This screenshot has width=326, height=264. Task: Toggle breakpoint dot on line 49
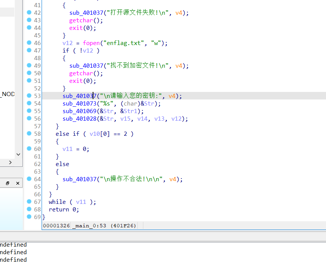coord(29,65)
